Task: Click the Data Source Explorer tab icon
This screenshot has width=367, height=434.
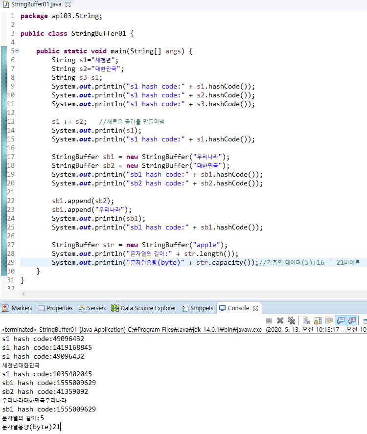Action: click(115, 308)
